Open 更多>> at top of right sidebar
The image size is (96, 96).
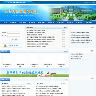pyautogui.click(x=93, y=27)
